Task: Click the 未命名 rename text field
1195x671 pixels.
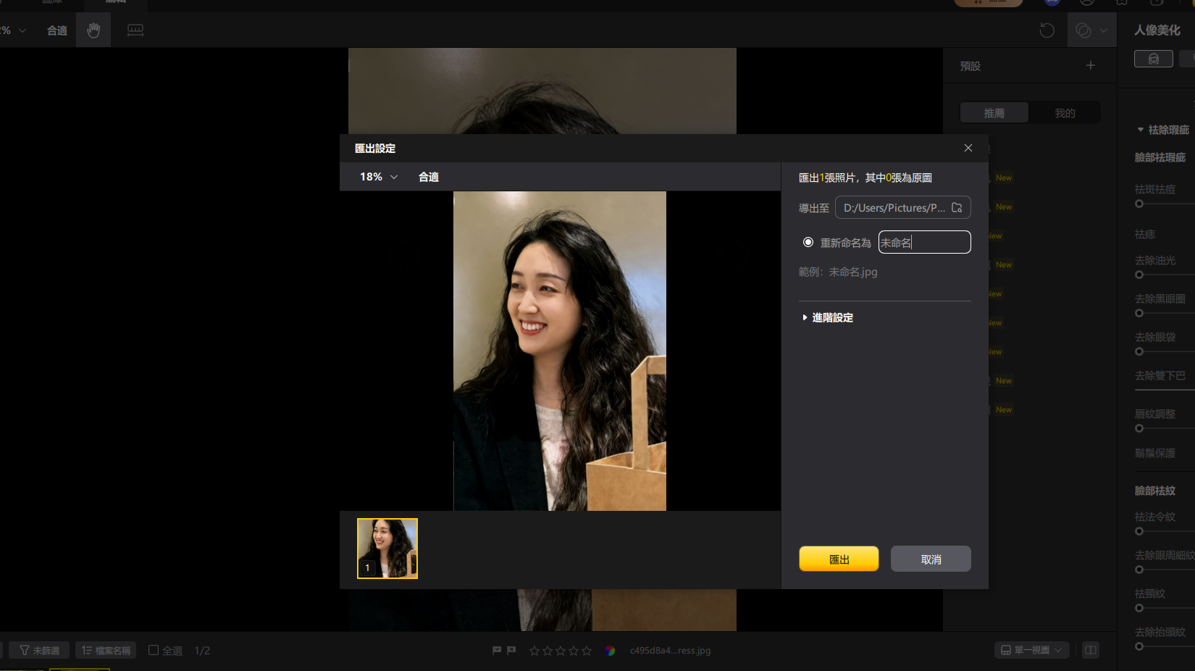Action: [x=924, y=243]
